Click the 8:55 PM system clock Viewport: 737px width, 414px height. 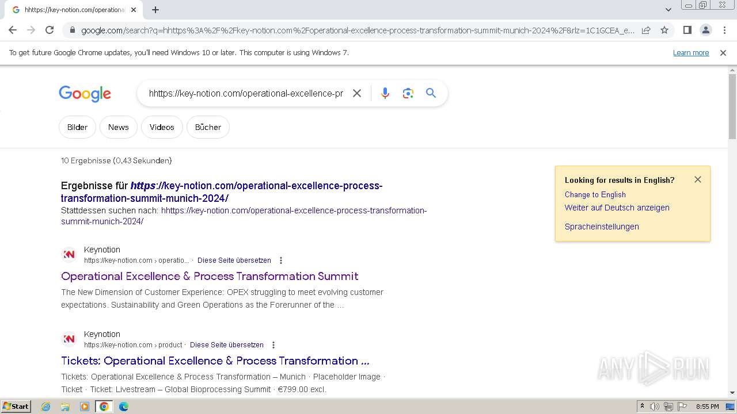pos(707,407)
